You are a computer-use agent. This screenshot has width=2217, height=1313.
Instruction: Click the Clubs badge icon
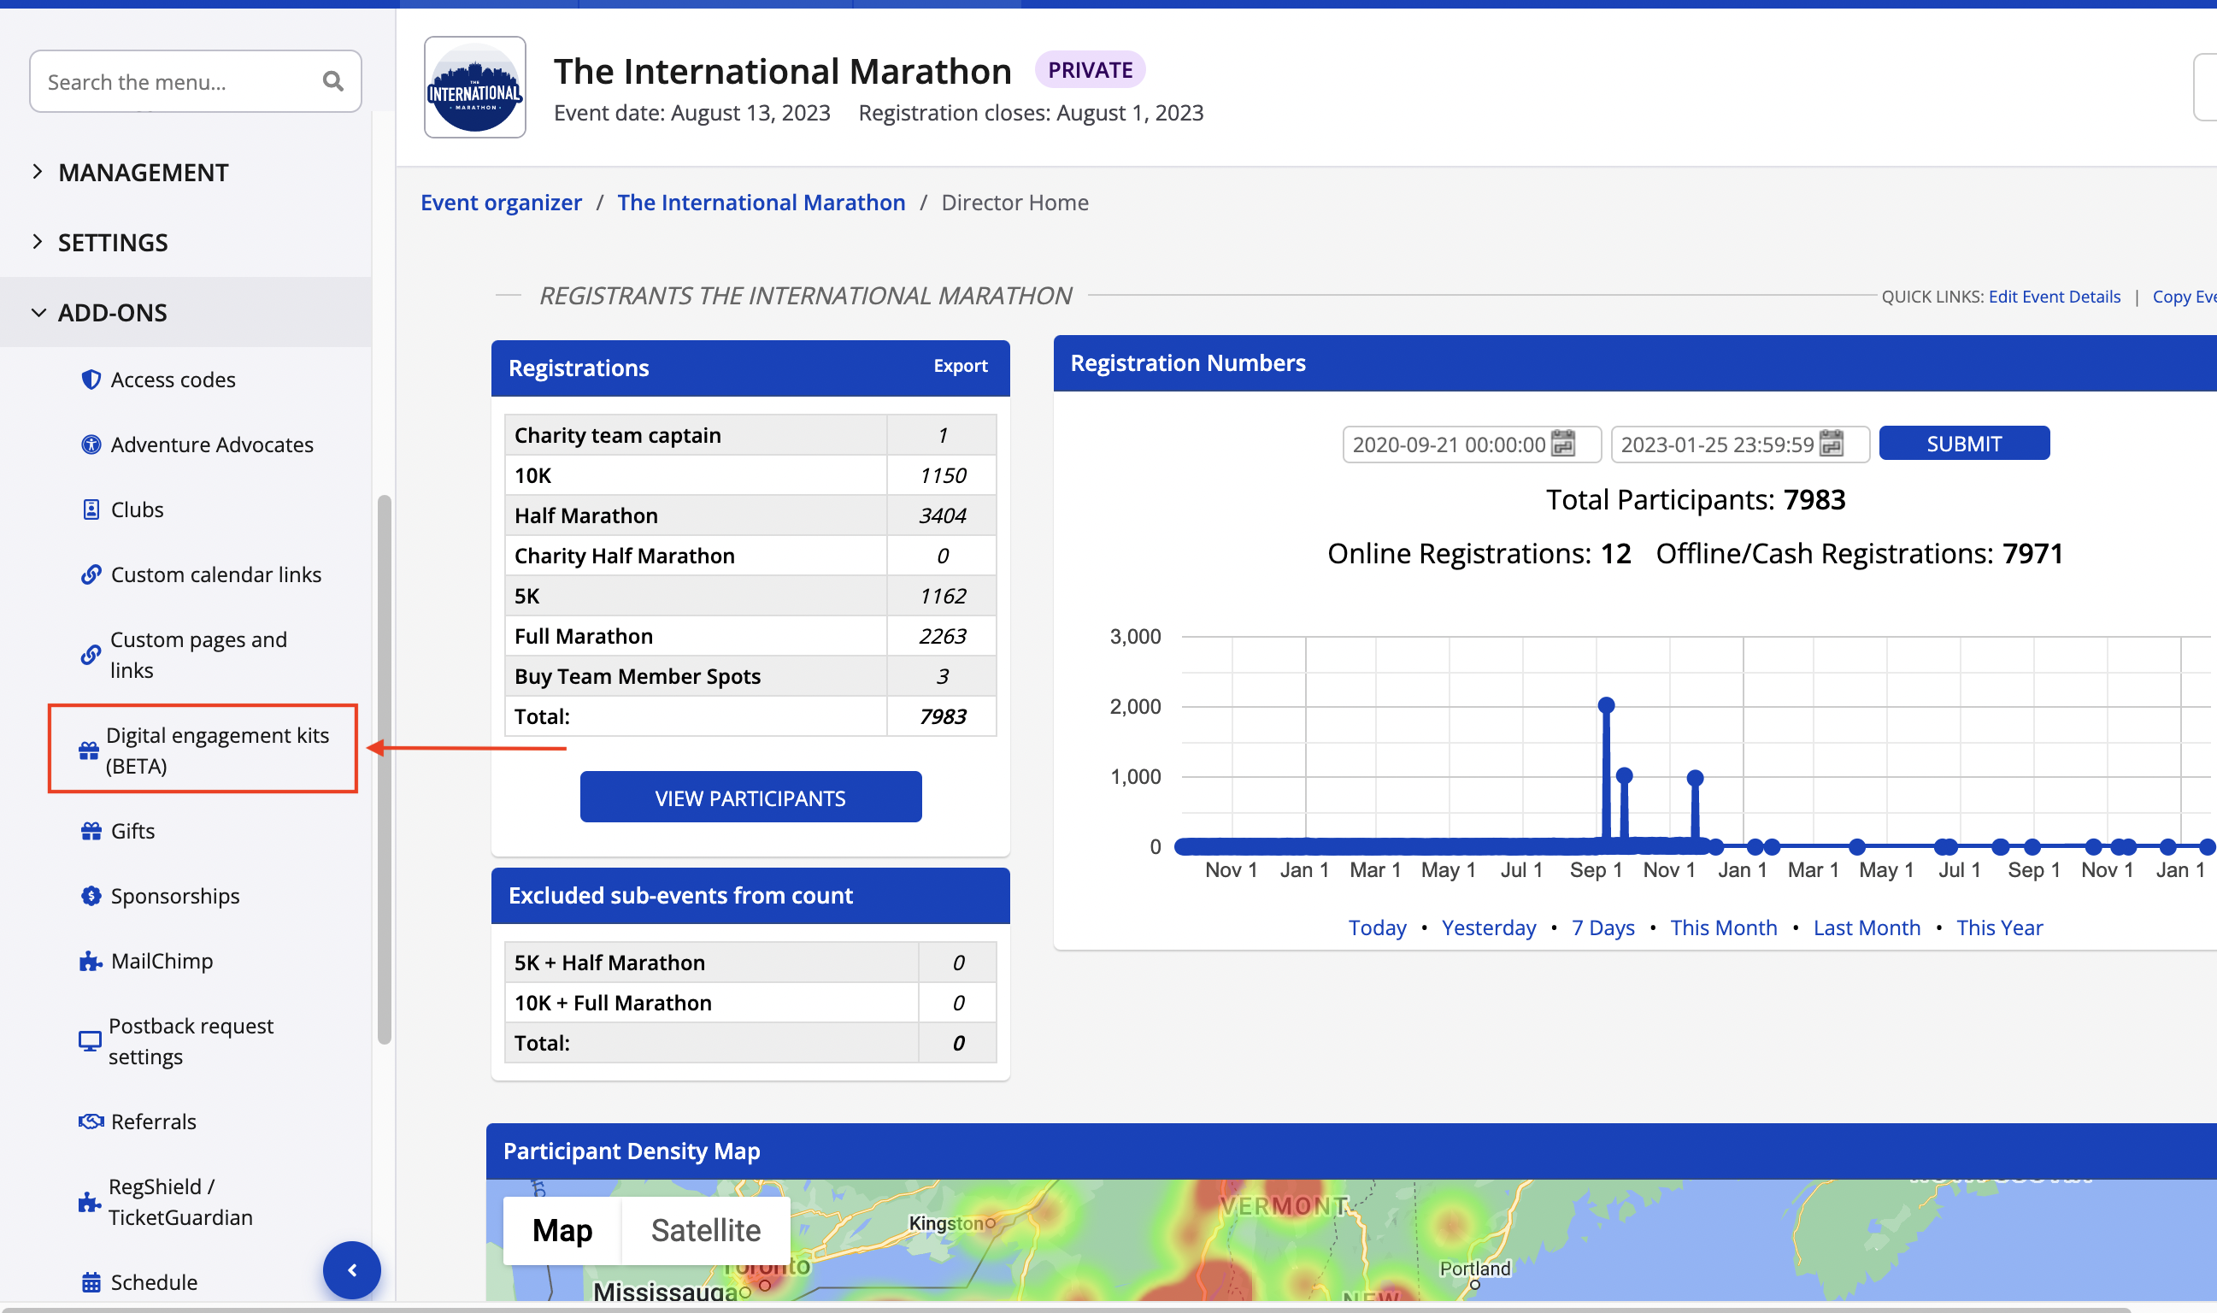click(x=91, y=509)
